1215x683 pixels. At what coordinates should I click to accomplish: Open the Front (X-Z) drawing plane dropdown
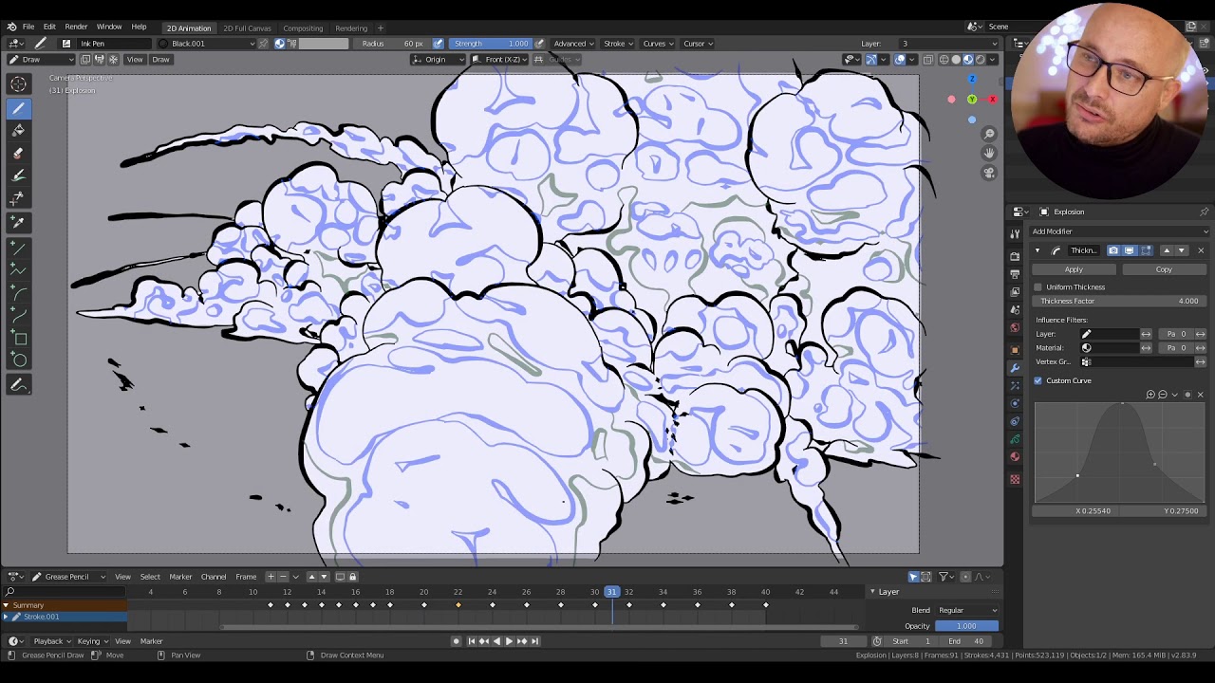coord(499,60)
